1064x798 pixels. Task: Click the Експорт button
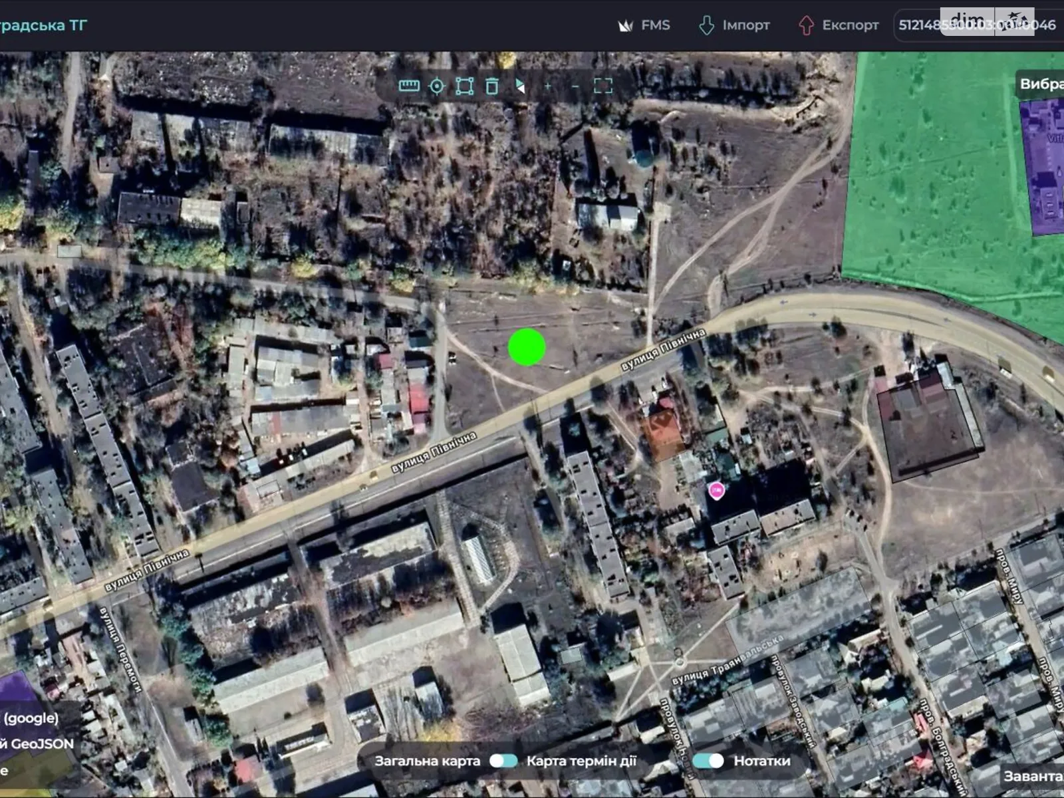pos(839,25)
